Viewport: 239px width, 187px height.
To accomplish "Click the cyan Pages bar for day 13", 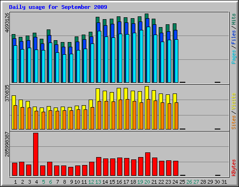I will 99,57.
